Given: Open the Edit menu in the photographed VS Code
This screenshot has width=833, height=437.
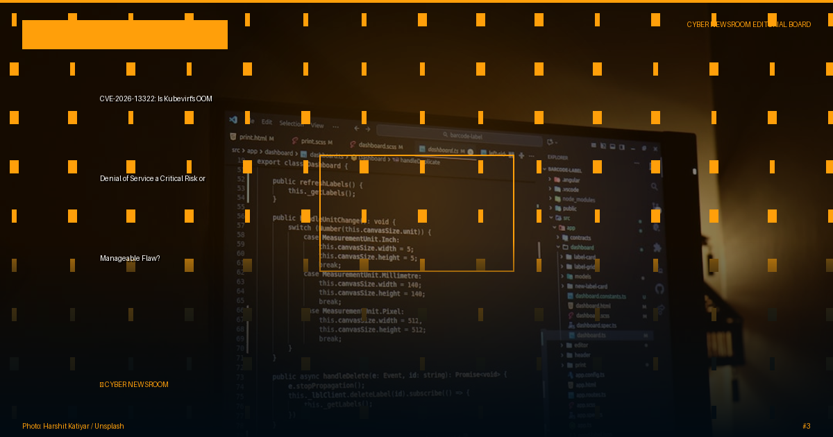Looking at the screenshot, I should click(267, 122).
